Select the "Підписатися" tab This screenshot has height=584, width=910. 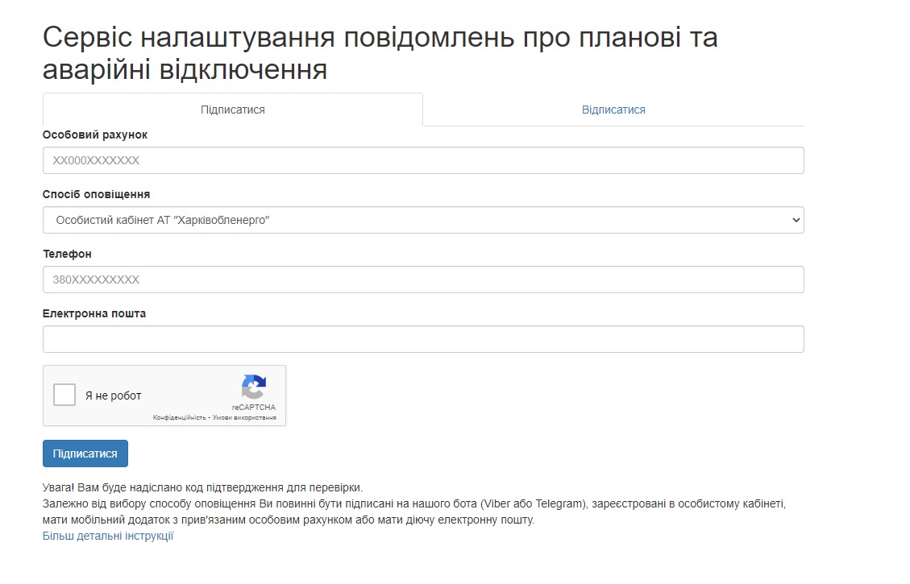[x=232, y=110]
